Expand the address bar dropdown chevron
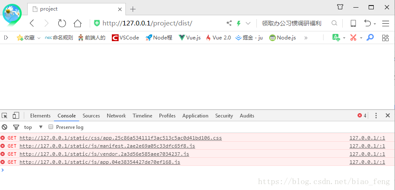 coord(248,23)
